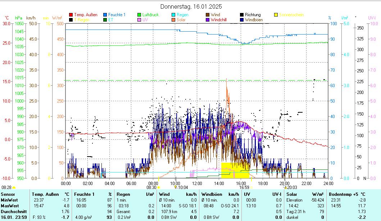Click the yellow Sonnenschein legend square

(x=276, y=15)
